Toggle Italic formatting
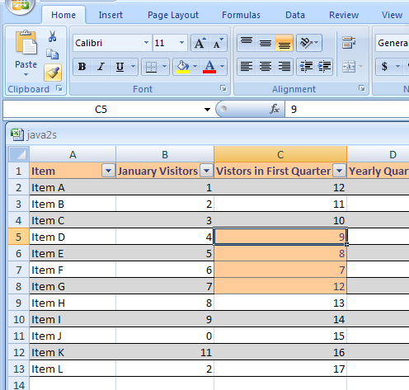 pos(101,67)
